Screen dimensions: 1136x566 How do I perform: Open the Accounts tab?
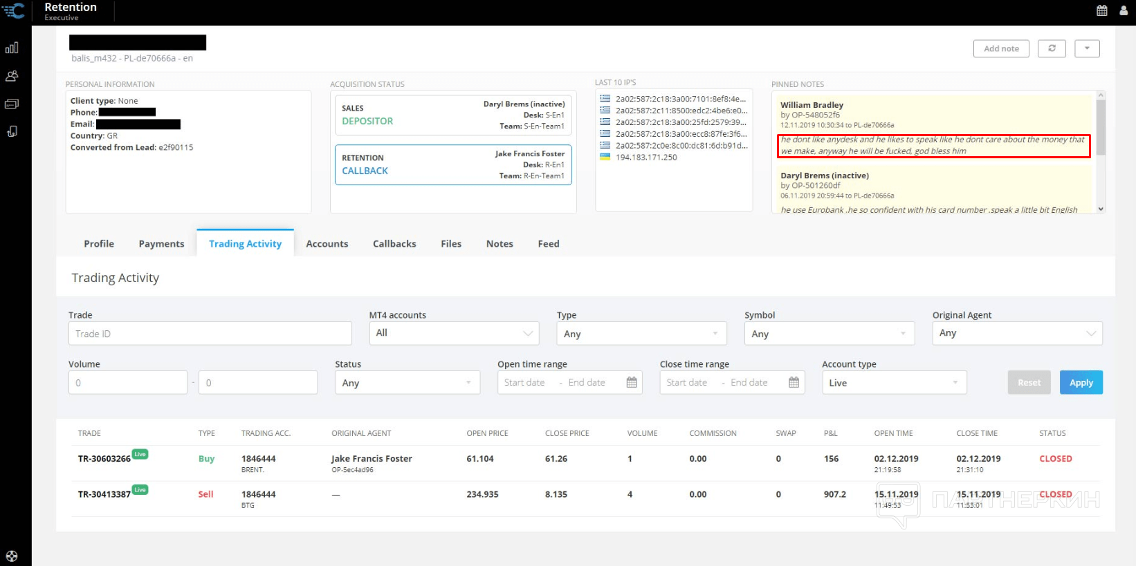[327, 244]
